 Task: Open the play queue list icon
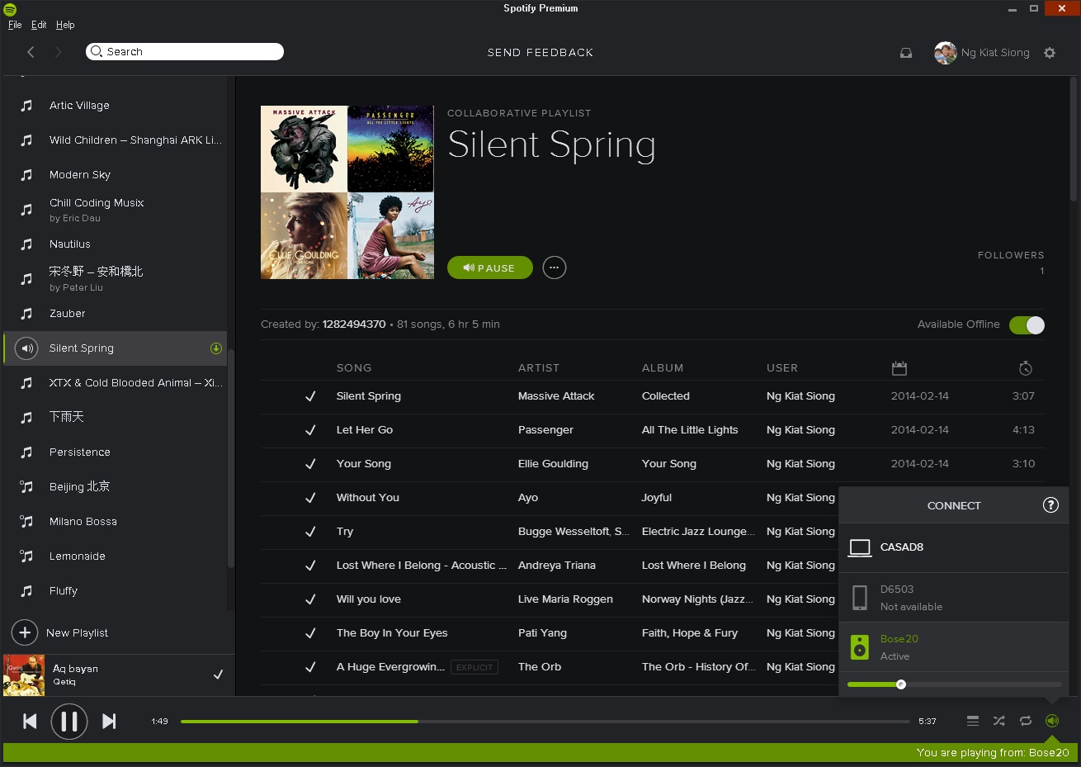tap(973, 721)
